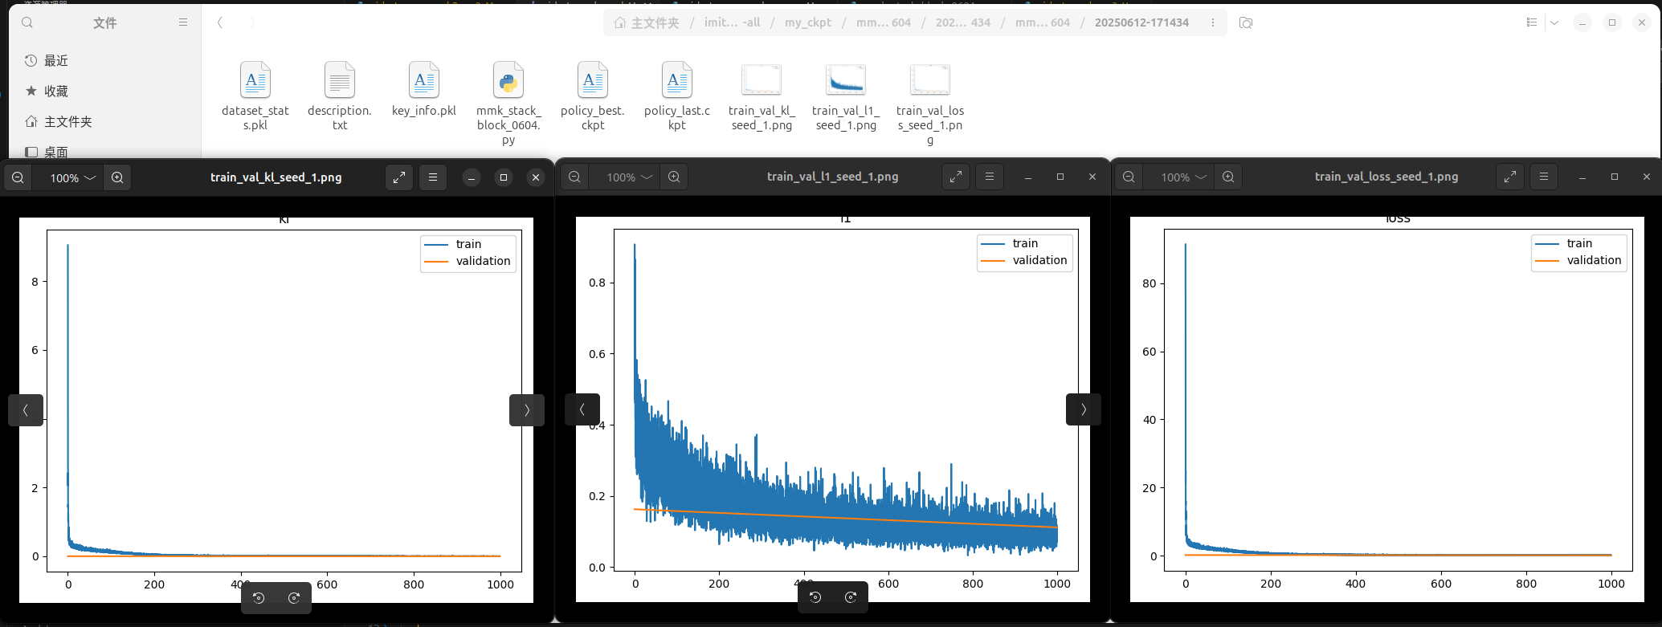Select my_ckpt in the path breadcrumb

[807, 22]
